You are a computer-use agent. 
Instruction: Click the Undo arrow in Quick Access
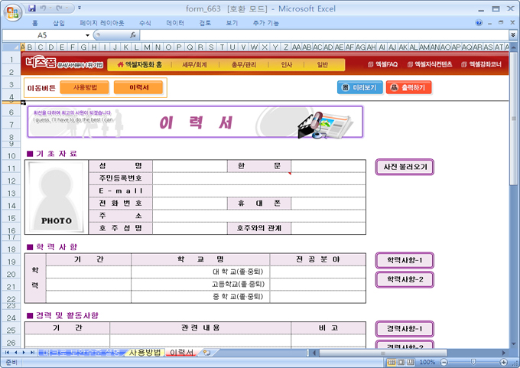[44, 8]
